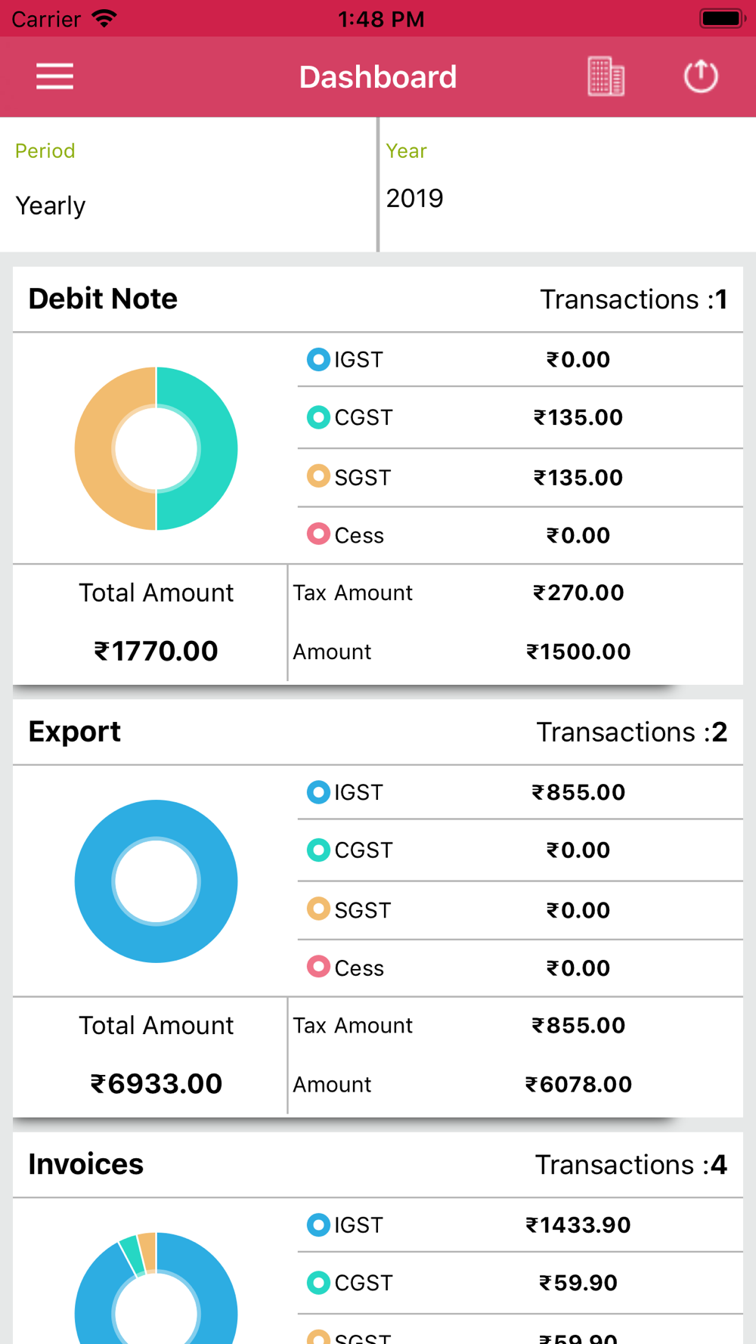Tap the battery indicator icon
The height and width of the screenshot is (1344, 756).
point(723,18)
